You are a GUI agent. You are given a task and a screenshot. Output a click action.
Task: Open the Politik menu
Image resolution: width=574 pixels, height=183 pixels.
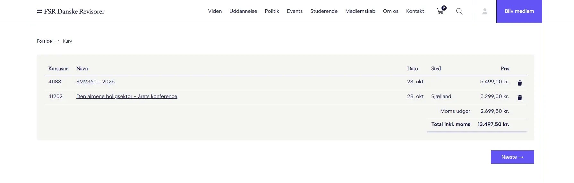(272, 11)
